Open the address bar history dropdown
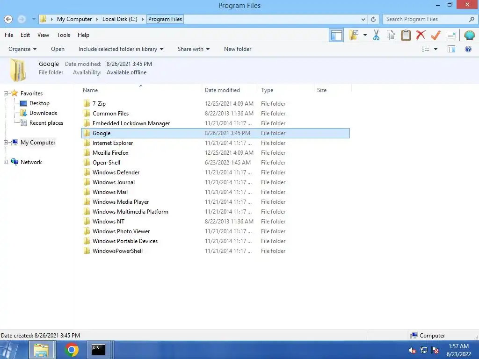Screen dimensions: 479x359 point(363,19)
